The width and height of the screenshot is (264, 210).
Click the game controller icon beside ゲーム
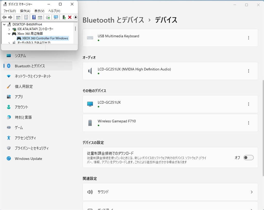[x=9, y=127]
